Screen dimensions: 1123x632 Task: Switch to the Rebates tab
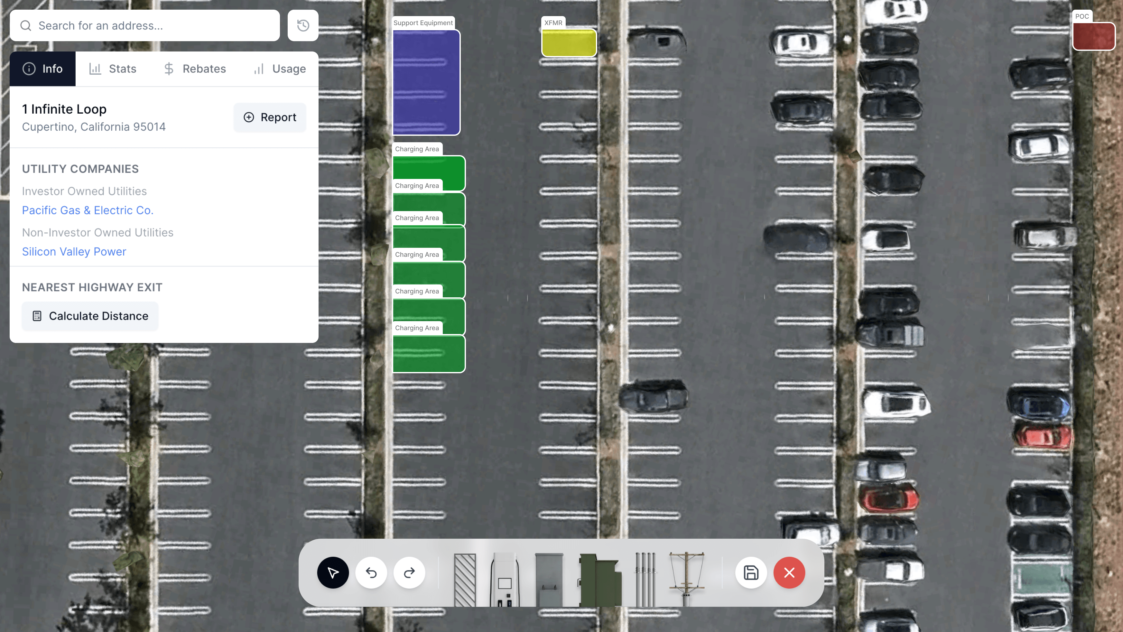pyautogui.click(x=194, y=69)
